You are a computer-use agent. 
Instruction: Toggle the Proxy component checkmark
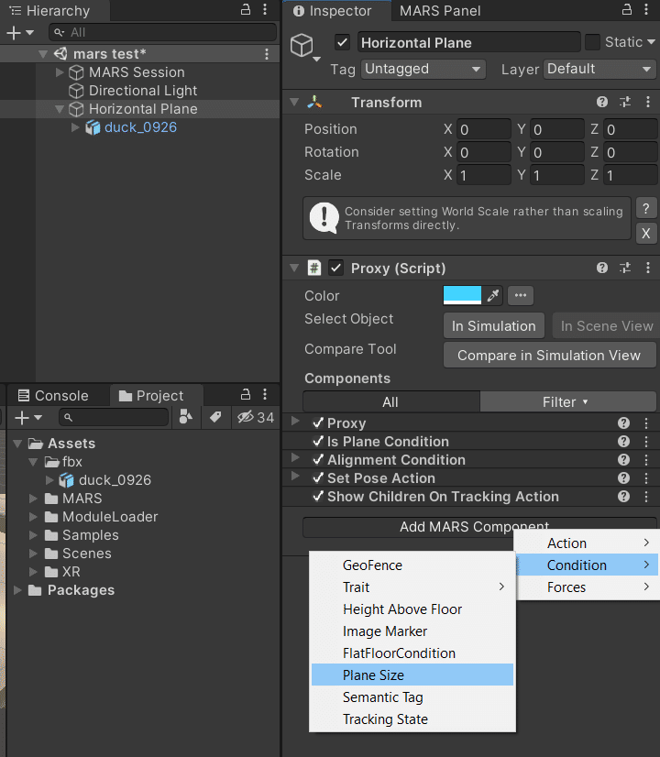click(x=318, y=422)
